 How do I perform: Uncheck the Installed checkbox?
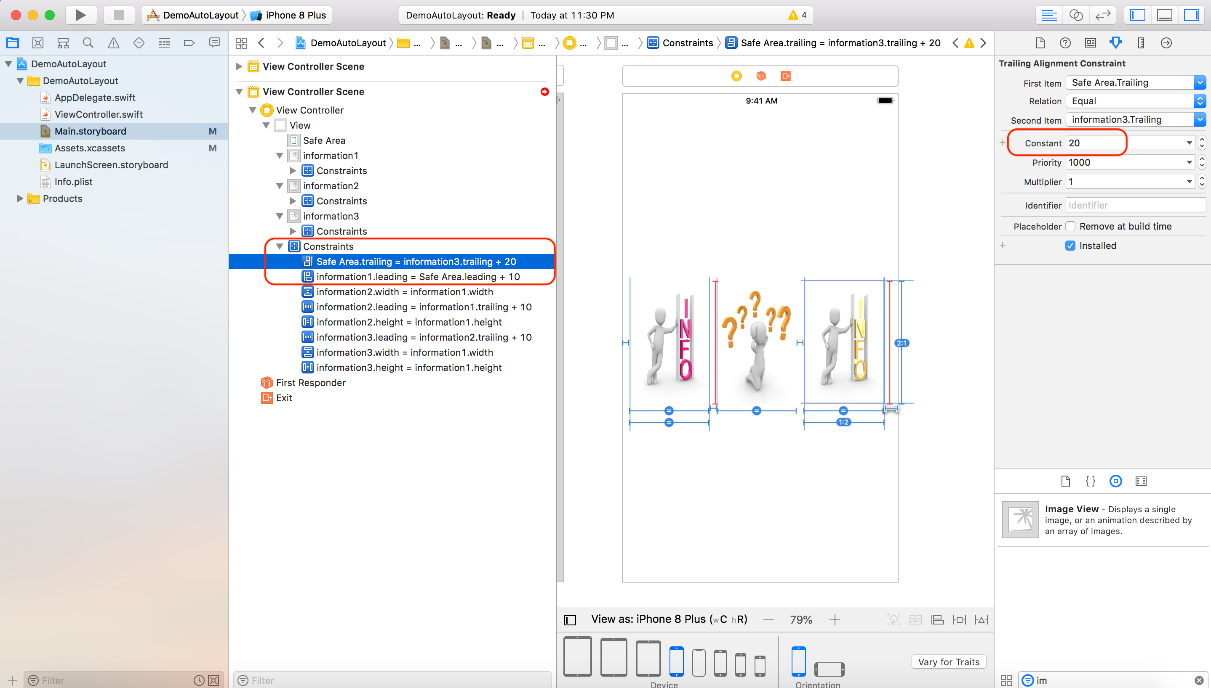tap(1070, 245)
